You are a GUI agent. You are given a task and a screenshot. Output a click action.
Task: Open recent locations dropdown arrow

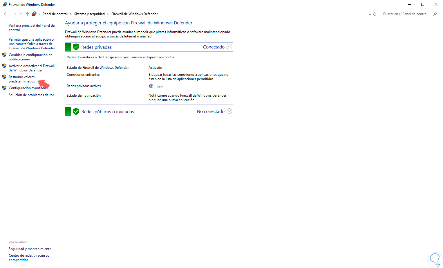[21, 14]
